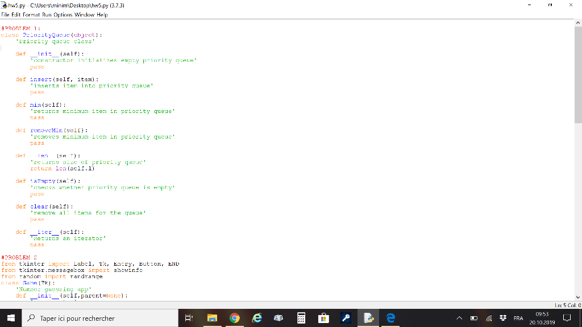The width and height of the screenshot is (582, 327).
Task: Open Dropbox from the system tray
Action: click(502, 318)
